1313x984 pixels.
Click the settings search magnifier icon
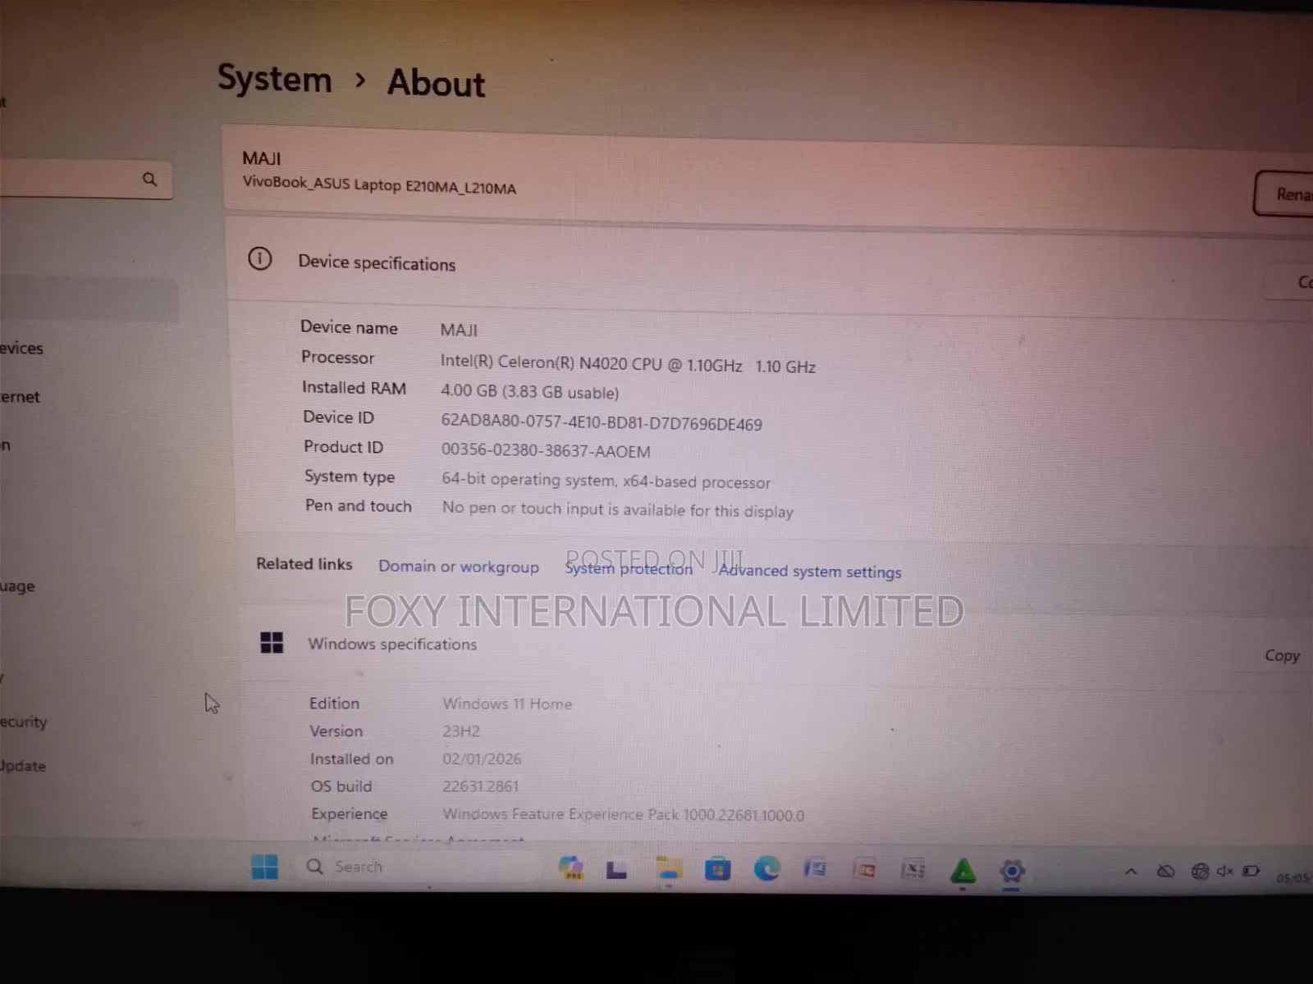coord(149,179)
